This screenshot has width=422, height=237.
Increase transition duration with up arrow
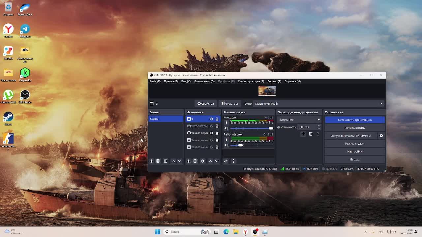[318, 126]
